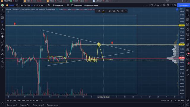Open the Скринер акций tab

pyautogui.click(x=12, y=105)
